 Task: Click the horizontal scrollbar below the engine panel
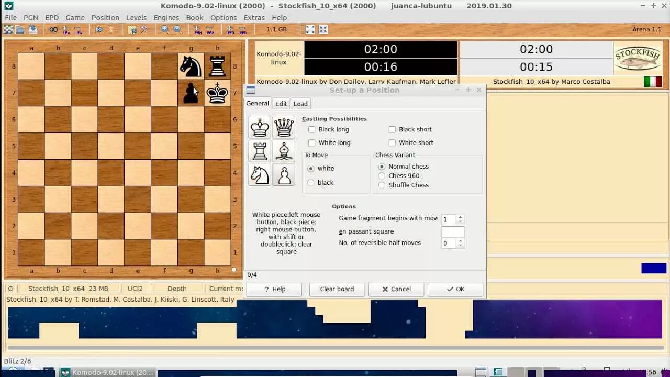pyautogui.click(x=335, y=347)
